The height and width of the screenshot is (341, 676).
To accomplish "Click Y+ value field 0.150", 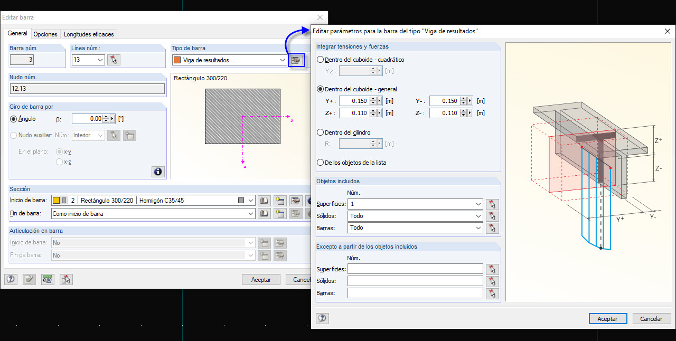I will pyautogui.click(x=354, y=101).
